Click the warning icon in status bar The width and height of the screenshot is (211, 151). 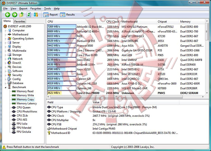coord(4,147)
